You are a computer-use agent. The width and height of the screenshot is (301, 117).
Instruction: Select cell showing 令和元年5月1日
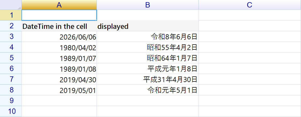click(148, 90)
